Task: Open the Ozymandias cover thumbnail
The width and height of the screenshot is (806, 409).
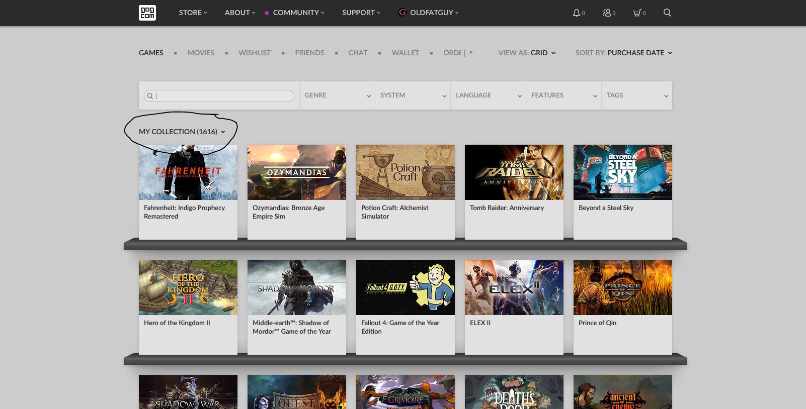Action: coord(297,172)
